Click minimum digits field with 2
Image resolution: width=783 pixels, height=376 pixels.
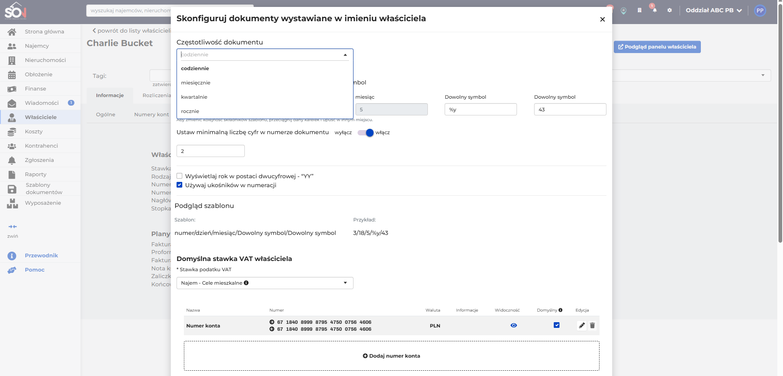(x=210, y=151)
